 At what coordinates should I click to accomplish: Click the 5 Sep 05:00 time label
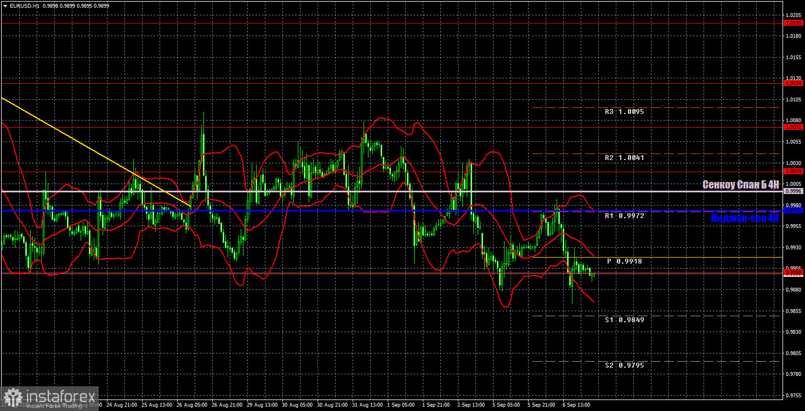tap(507, 405)
